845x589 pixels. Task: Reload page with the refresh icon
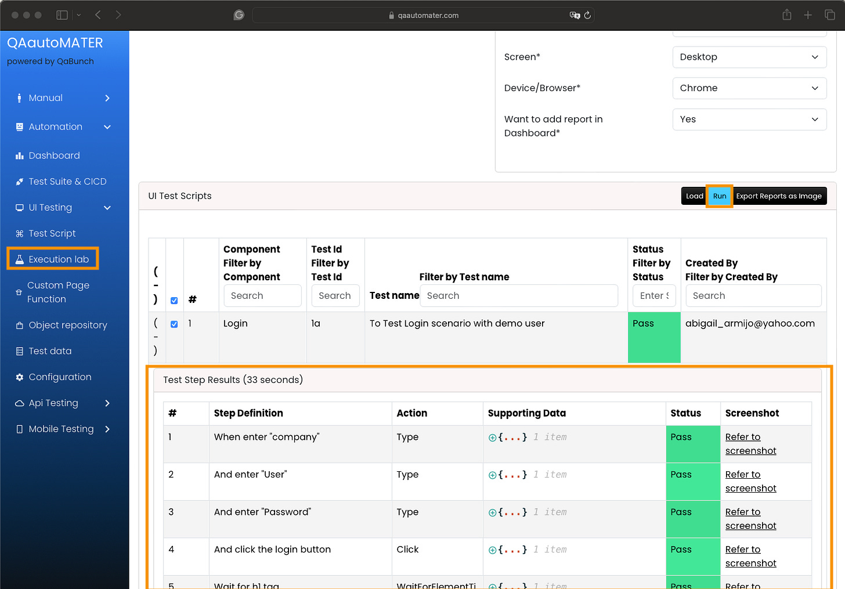(x=587, y=16)
